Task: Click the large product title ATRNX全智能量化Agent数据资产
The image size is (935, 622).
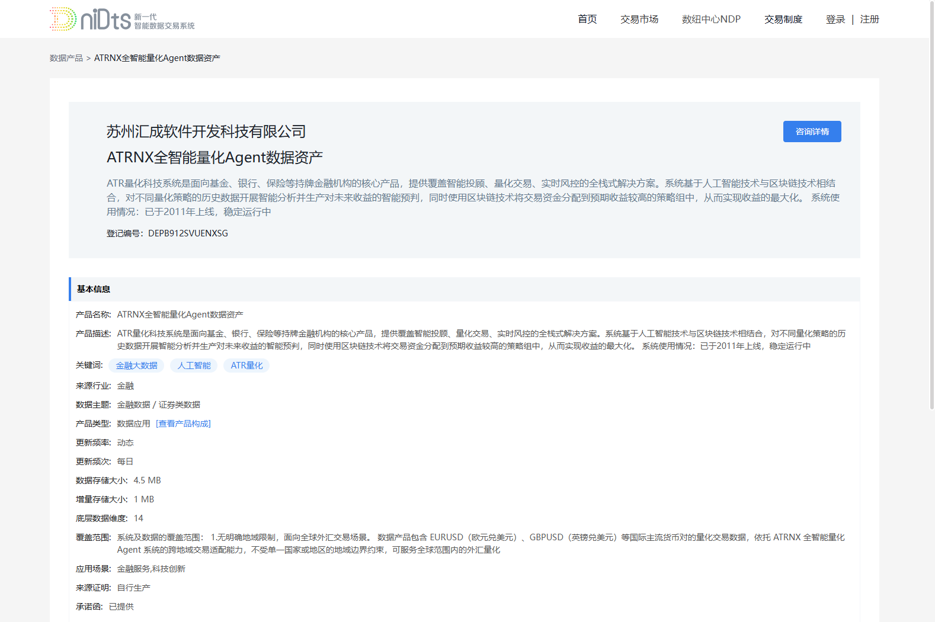Action: (x=214, y=158)
